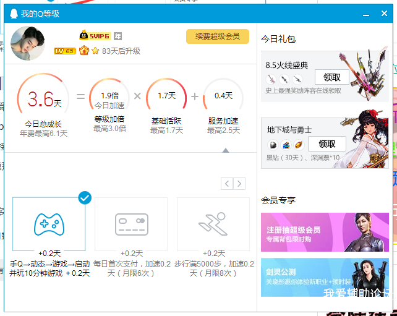
Task: Click the 等级加倍 label
Action: (109, 119)
